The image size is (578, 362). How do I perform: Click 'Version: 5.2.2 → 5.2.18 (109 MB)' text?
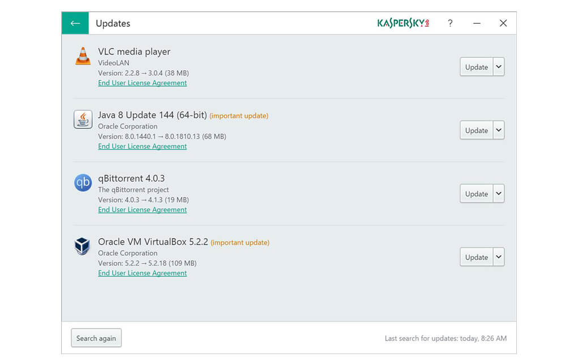click(147, 263)
